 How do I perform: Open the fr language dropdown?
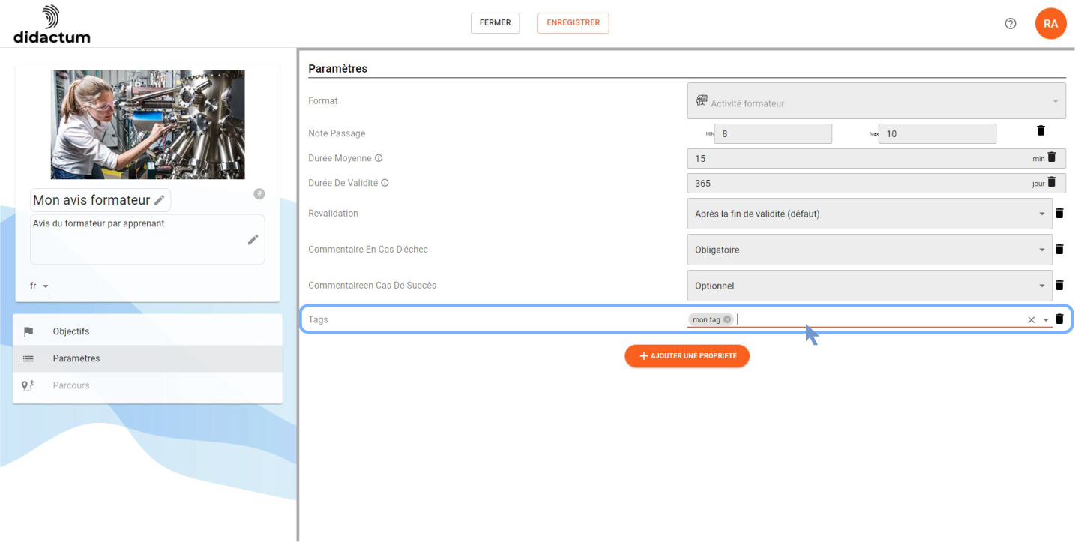pos(40,286)
